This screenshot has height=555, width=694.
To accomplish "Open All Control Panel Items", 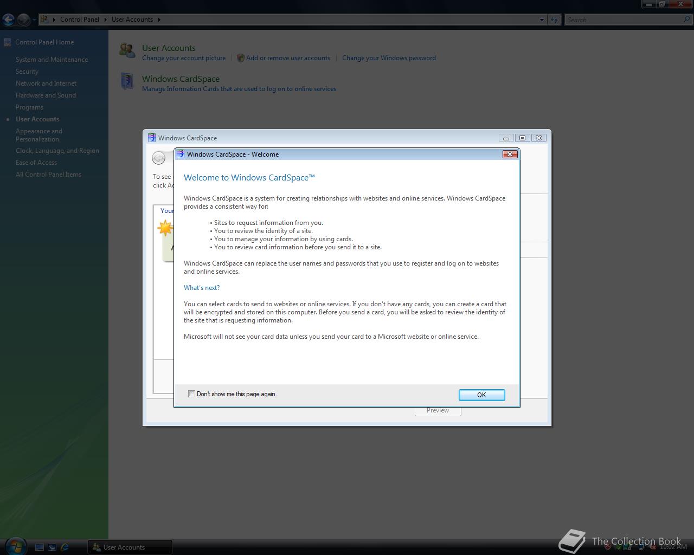I will [48, 175].
